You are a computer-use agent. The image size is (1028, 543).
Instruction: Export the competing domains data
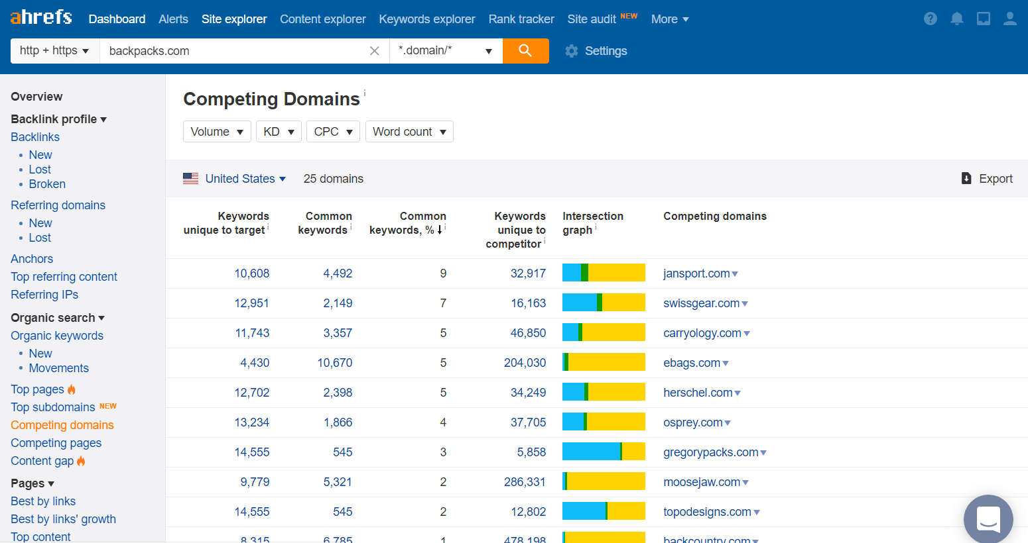coord(986,178)
